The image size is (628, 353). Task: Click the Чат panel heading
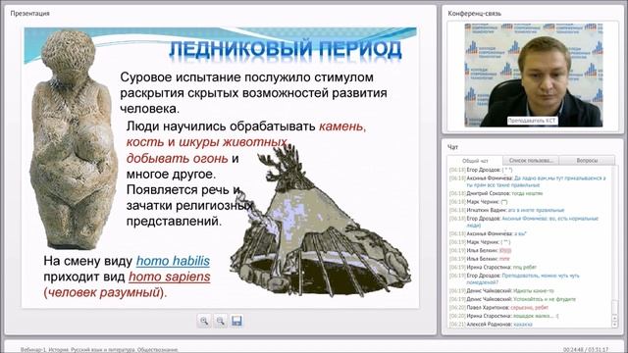pyautogui.click(x=452, y=147)
